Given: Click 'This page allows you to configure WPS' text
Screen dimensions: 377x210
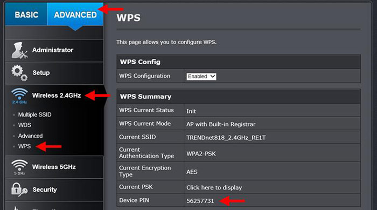Looking at the screenshot, I should pyautogui.click(x=166, y=42).
